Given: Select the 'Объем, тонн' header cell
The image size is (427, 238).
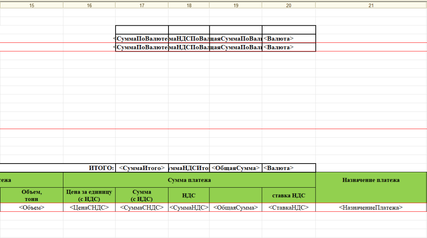Looking at the screenshot, I should point(32,195).
